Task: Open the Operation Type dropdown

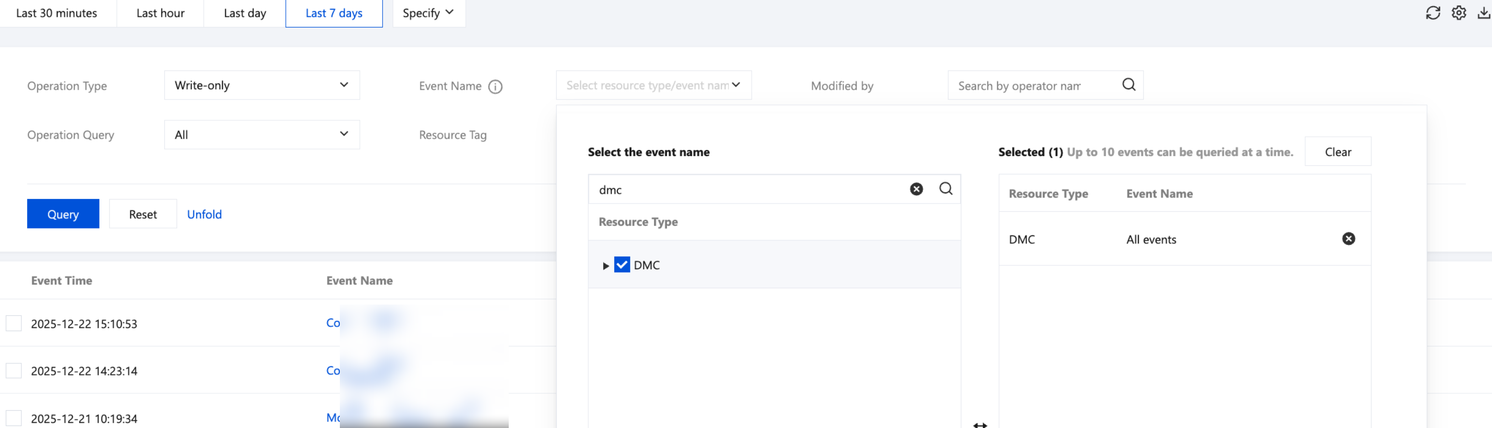Action: [262, 86]
